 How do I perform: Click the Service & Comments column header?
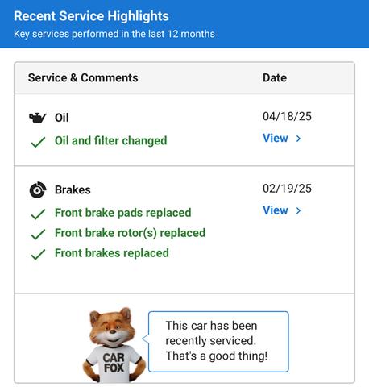83,78
